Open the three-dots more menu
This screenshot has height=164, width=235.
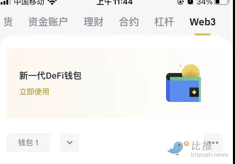pos(213,143)
